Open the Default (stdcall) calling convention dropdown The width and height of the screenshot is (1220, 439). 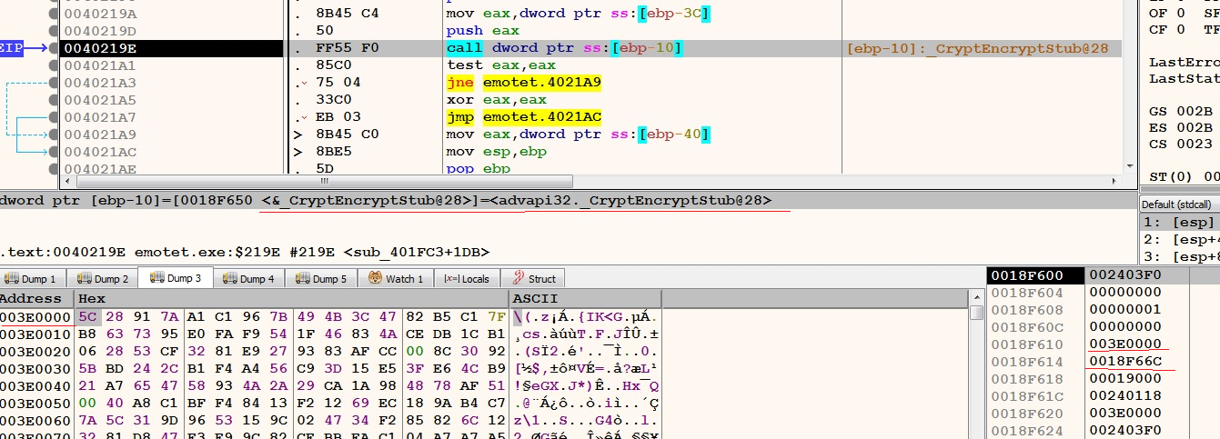click(x=1179, y=204)
